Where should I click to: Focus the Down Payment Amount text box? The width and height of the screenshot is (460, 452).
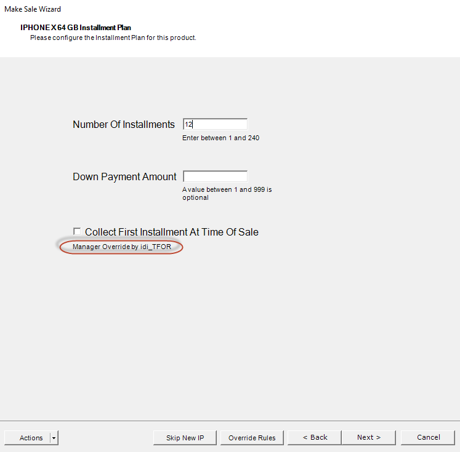pos(215,176)
